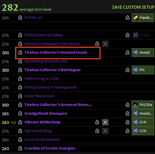
Task: Toggle enchant lock on Hunted Heads row
Action: click(x=127, y=53)
